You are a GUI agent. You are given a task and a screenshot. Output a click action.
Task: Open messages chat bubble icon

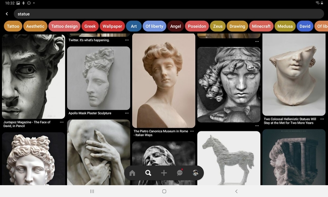pos(180,173)
